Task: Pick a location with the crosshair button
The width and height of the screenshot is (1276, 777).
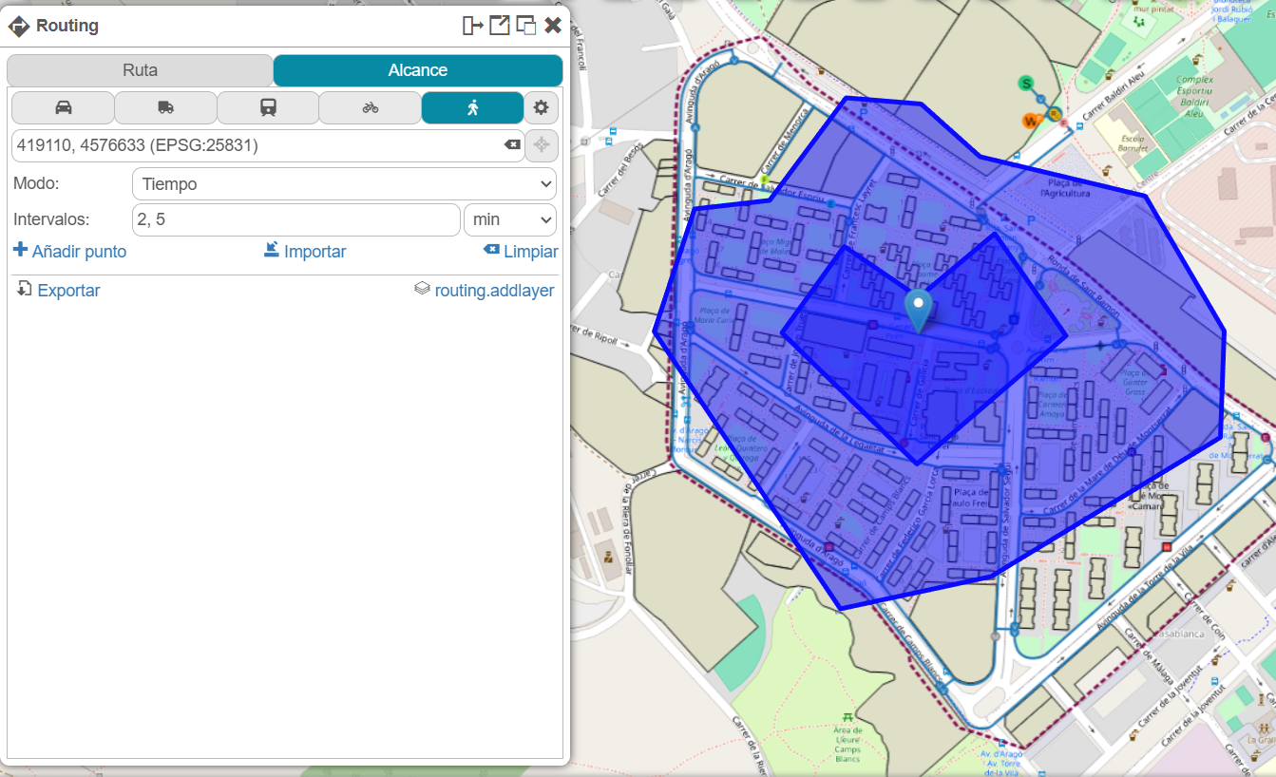Action: (541, 145)
